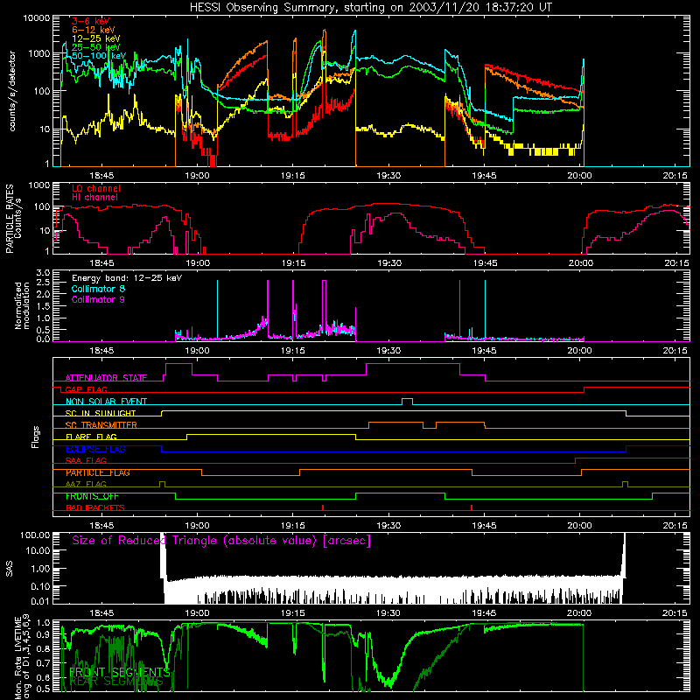Click the NON_SOLAR_EVENT raised pulse near 19:33
This screenshot has width=700, height=700.
tap(407, 401)
